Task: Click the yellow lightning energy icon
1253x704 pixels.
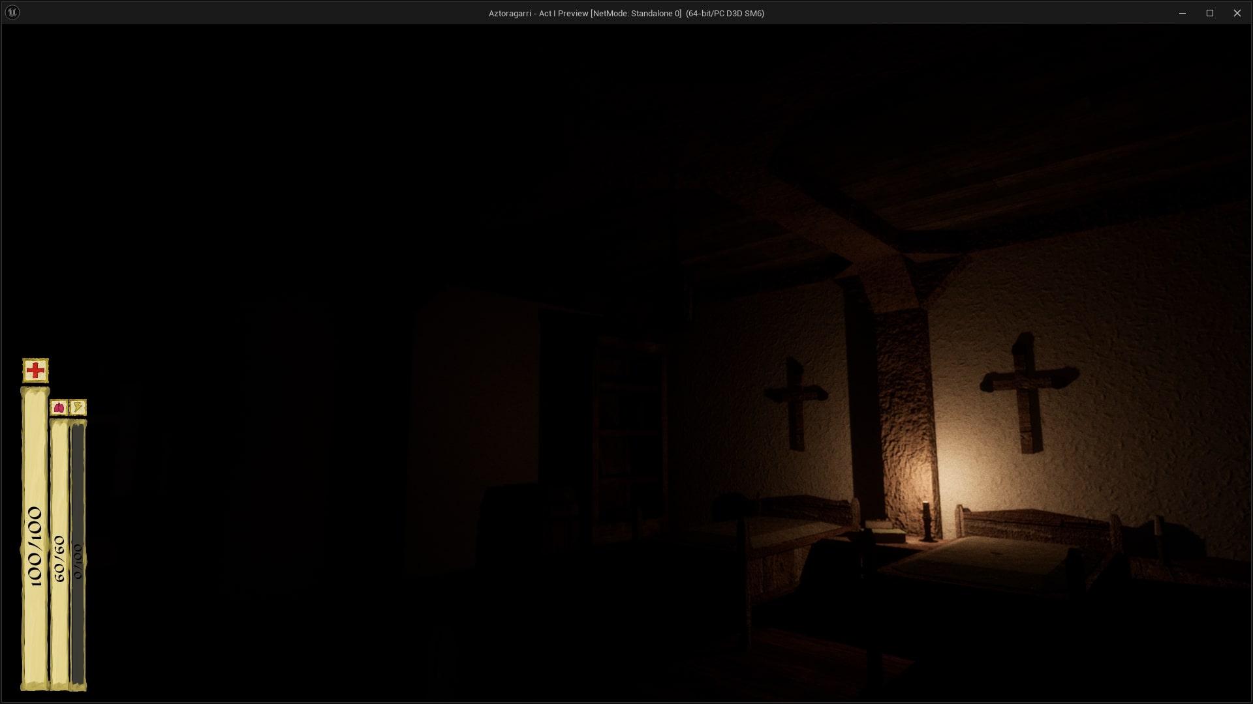Action: click(x=78, y=407)
